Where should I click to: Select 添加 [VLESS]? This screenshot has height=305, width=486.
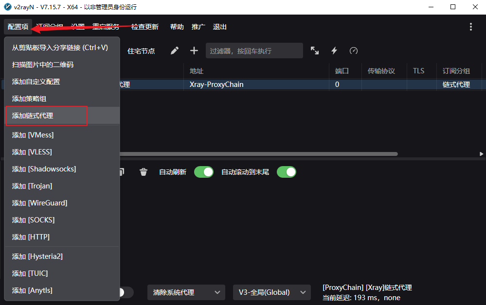62,152
